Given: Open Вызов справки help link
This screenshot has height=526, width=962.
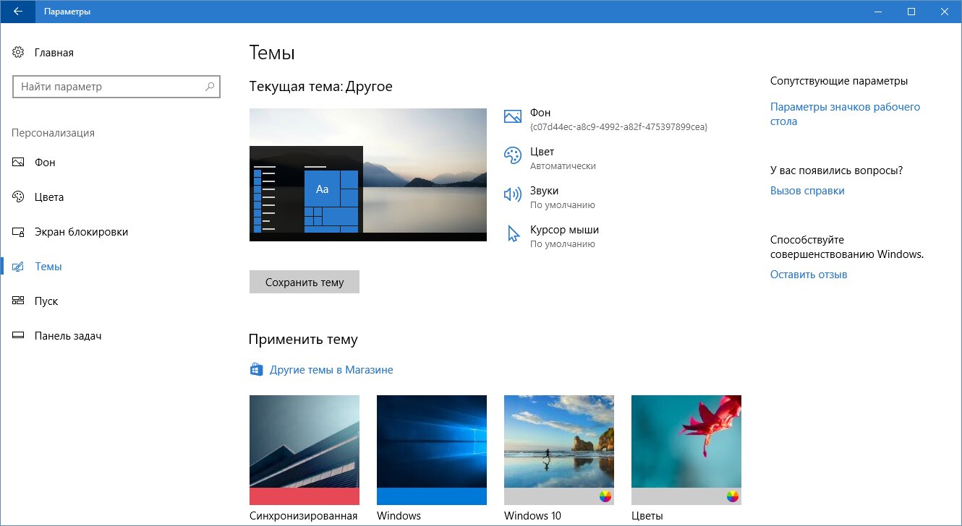Looking at the screenshot, I should pyautogui.click(x=807, y=191).
